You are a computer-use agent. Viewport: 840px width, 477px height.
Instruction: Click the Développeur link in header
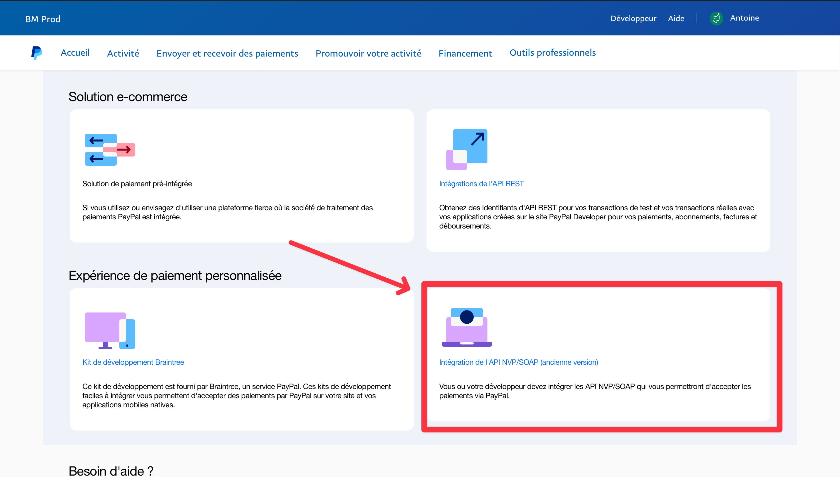click(633, 18)
